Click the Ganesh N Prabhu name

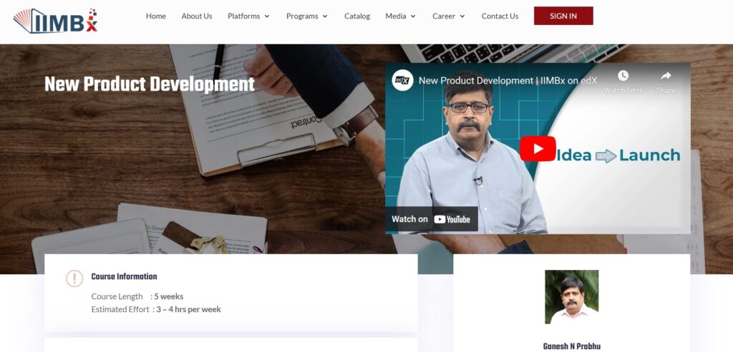click(x=571, y=346)
